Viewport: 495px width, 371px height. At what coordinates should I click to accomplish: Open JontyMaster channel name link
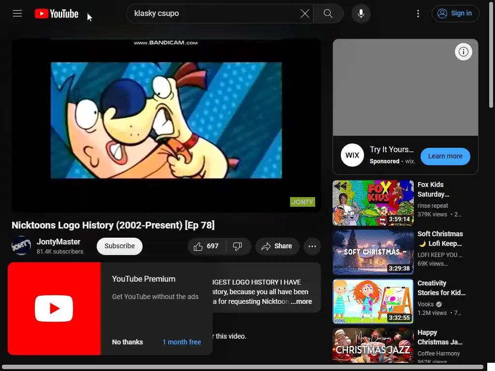(x=58, y=242)
